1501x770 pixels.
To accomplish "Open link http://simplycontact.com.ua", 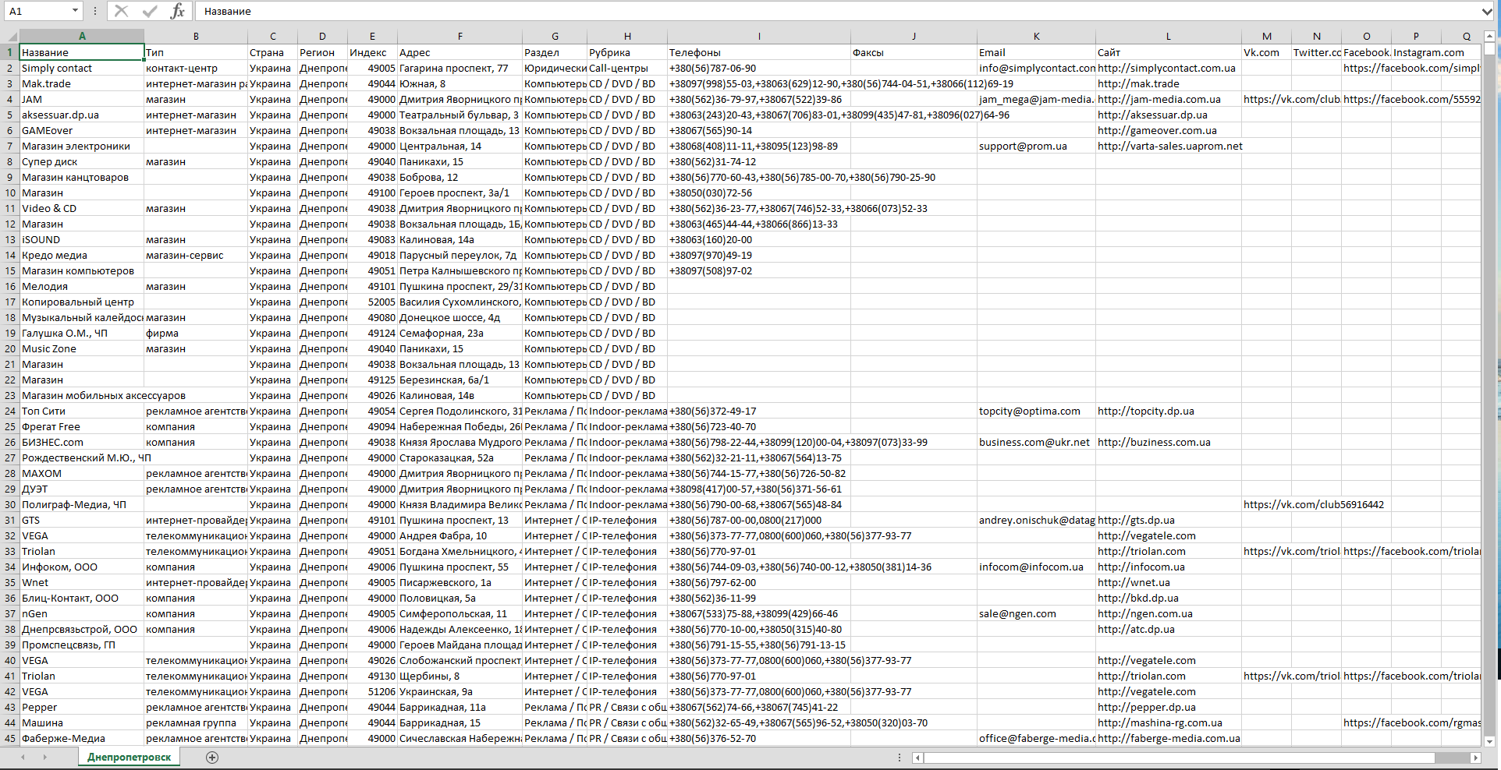I will pyautogui.click(x=1166, y=68).
